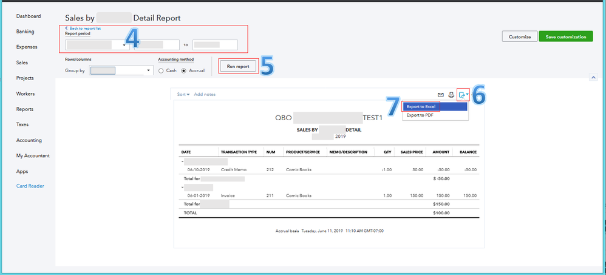Click the date 06-10-2019
Screen dimensions: 606x275
[x=199, y=170]
